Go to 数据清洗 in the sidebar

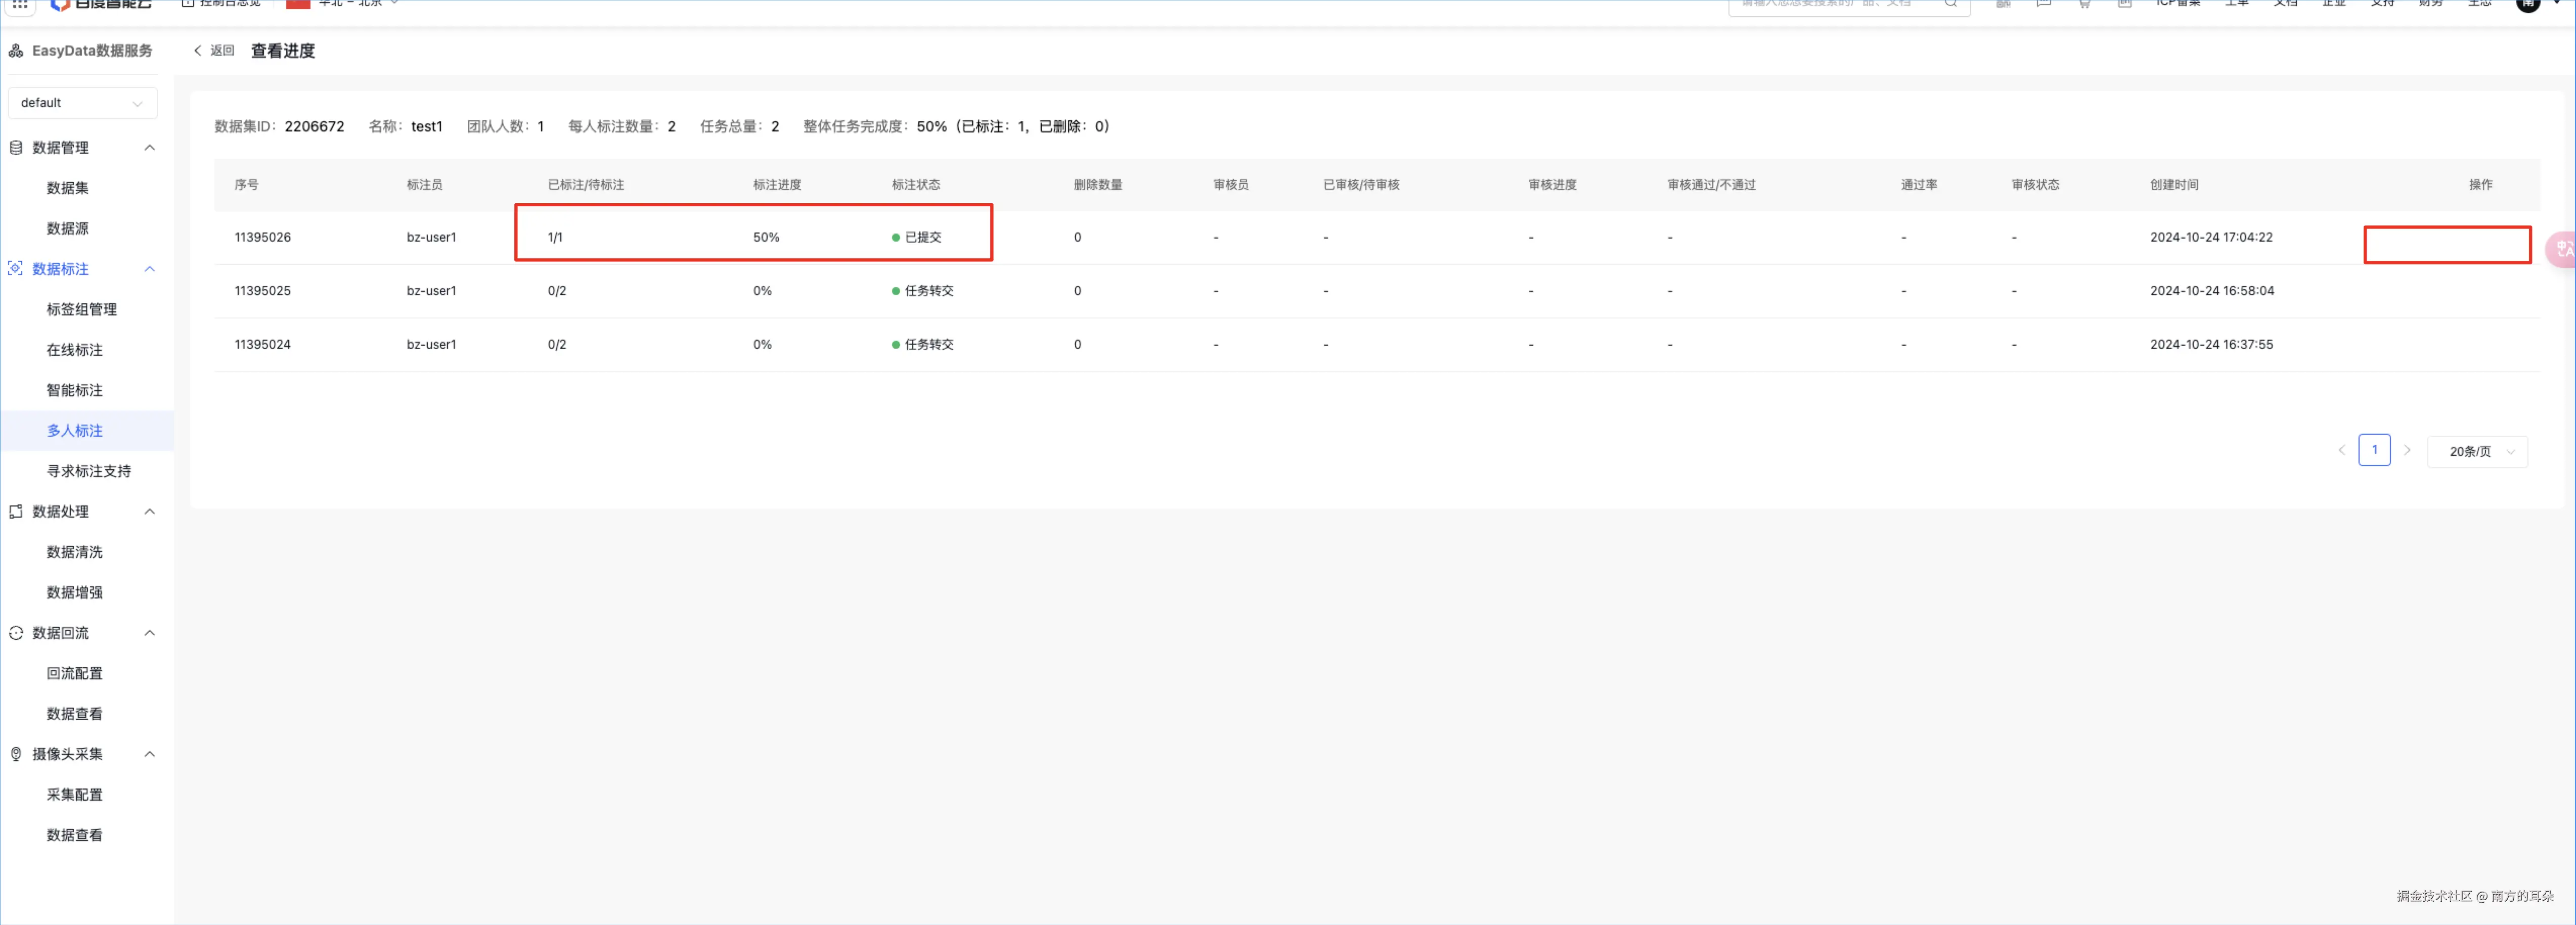75,552
